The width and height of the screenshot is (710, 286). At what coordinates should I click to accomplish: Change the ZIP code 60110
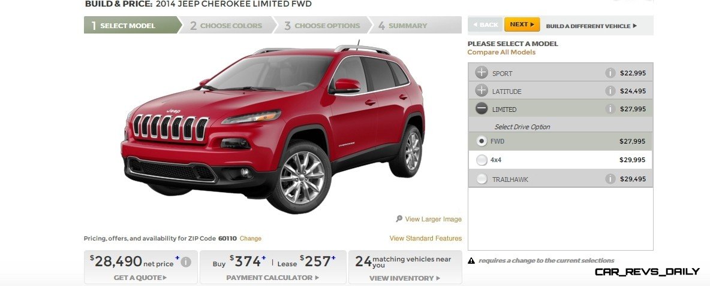coord(251,239)
